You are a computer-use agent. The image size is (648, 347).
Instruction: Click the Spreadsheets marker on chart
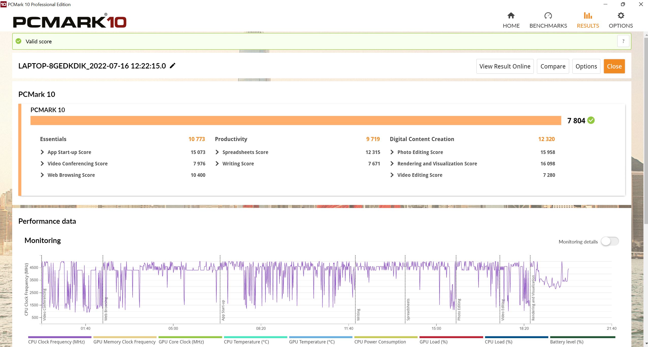(x=408, y=309)
